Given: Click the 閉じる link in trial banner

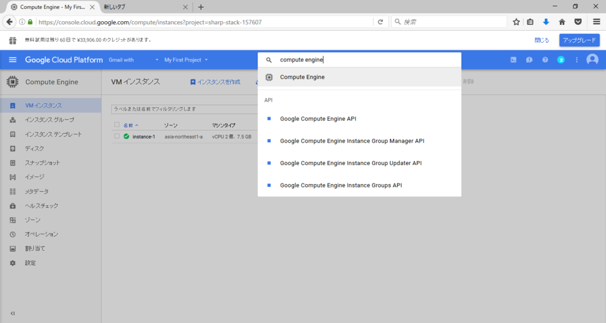Looking at the screenshot, I should [x=541, y=40].
